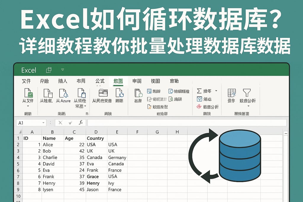Viewport: 303px width, 202px height.
Task: Select row 10 header
Action: pos(18,196)
